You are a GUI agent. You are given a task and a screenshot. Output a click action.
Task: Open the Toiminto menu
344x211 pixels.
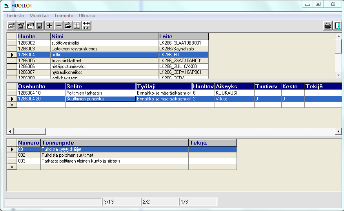click(x=64, y=16)
